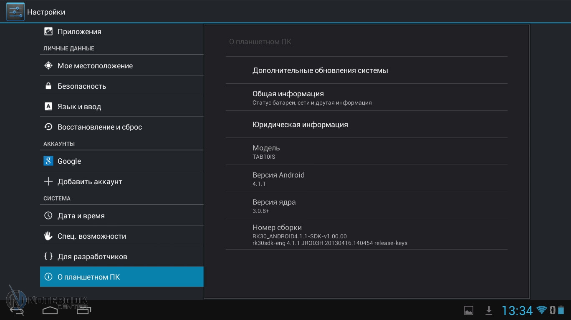Tap the Security padlock icon
The height and width of the screenshot is (320, 571).
click(48, 86)
